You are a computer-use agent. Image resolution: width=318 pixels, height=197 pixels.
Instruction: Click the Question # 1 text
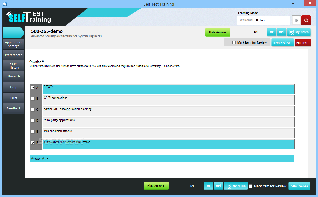pos(38,62)
